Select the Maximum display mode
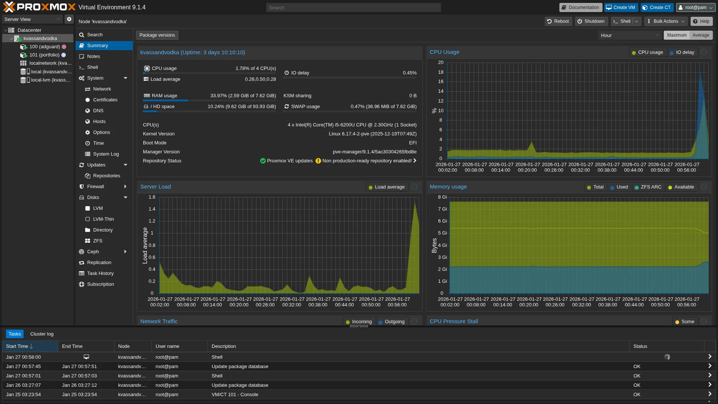 (x=676, y=35)
